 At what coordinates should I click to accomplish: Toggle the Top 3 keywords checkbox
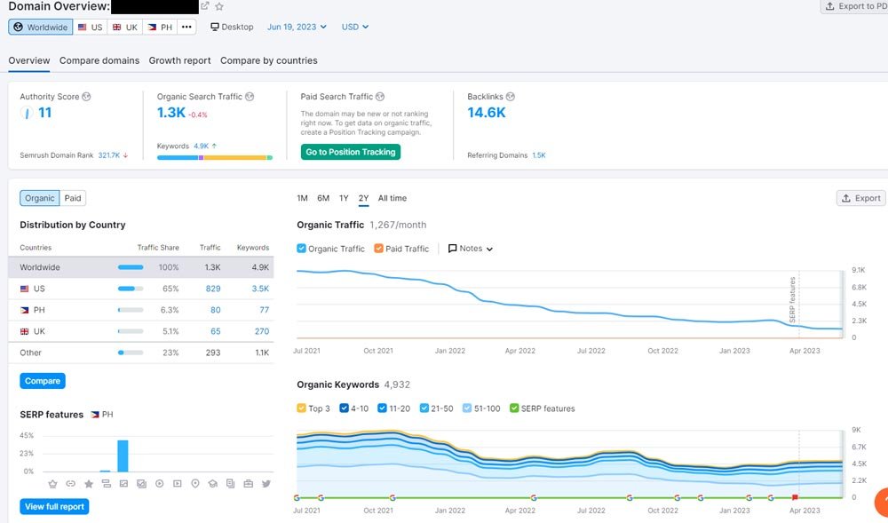pyautogui.click(x=302, y=408)
